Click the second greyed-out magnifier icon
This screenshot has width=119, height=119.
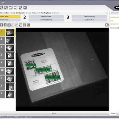tap(17, 25)
